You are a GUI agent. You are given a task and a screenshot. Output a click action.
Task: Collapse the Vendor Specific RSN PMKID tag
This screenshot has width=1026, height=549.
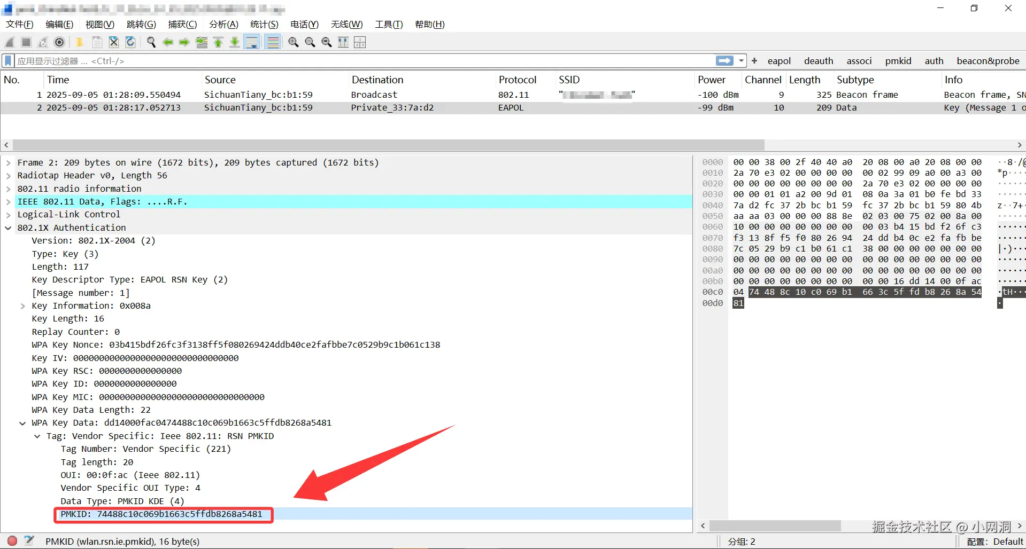(37, 436)
